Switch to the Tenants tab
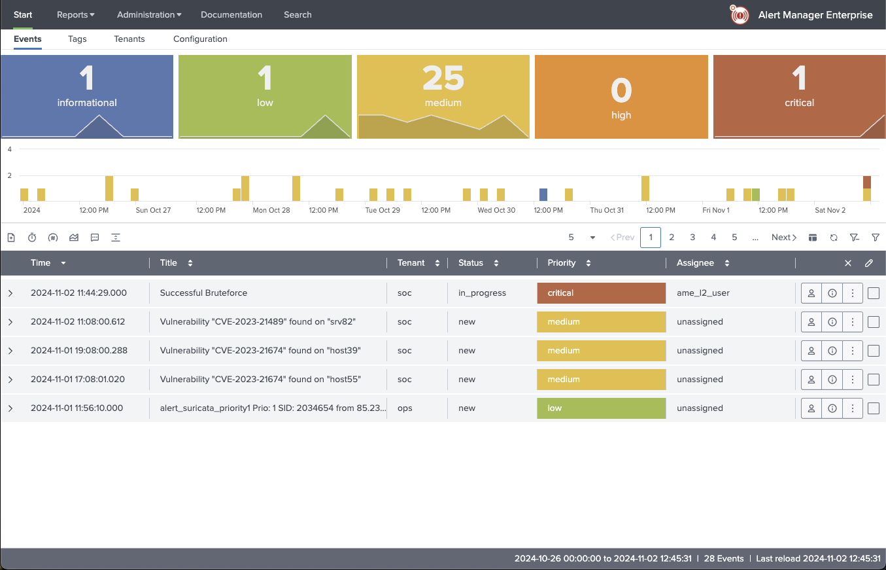886x570 pixels. click(x=129, y=39)
